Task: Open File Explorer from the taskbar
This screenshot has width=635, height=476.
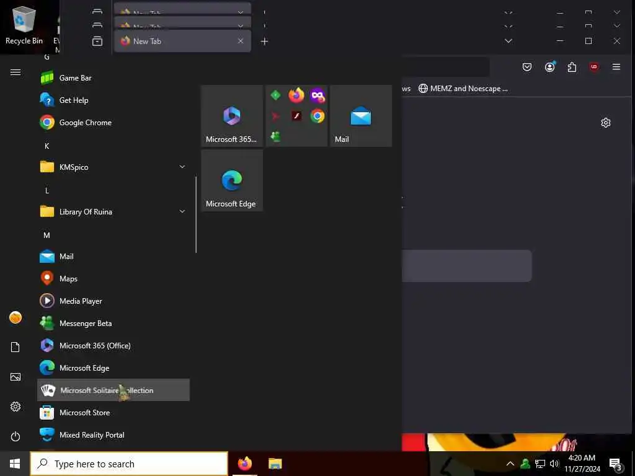Action: click(275, 464)
